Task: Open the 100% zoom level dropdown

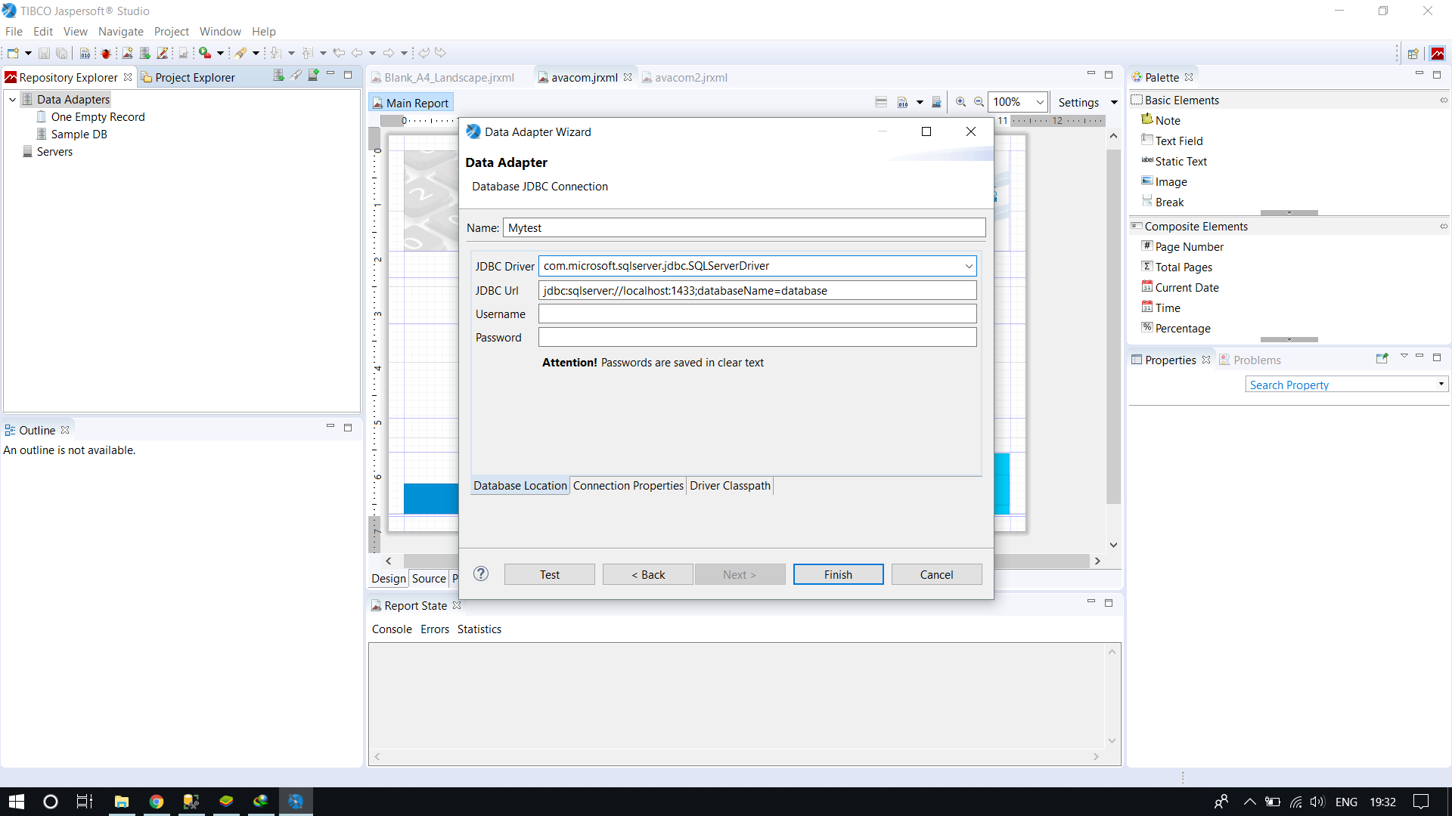Action: 1039,102
